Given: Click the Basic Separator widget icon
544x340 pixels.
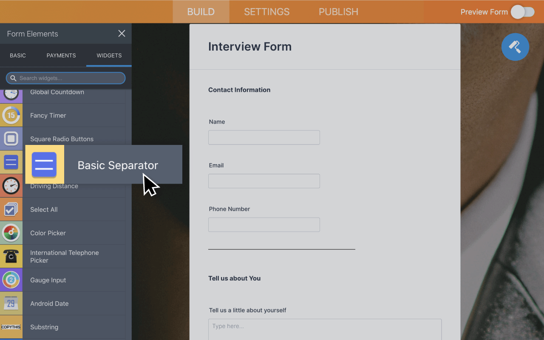Looking at the screenshot, I should coord(44,164).
